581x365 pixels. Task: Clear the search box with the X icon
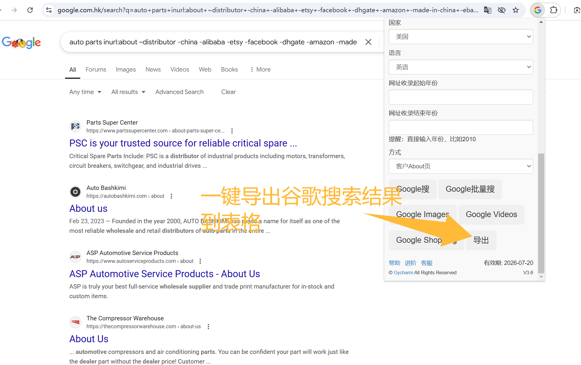coord(368,42)
